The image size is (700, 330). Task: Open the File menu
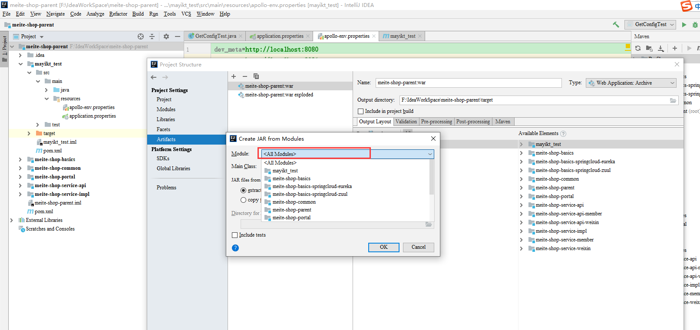tap(7, 14)
